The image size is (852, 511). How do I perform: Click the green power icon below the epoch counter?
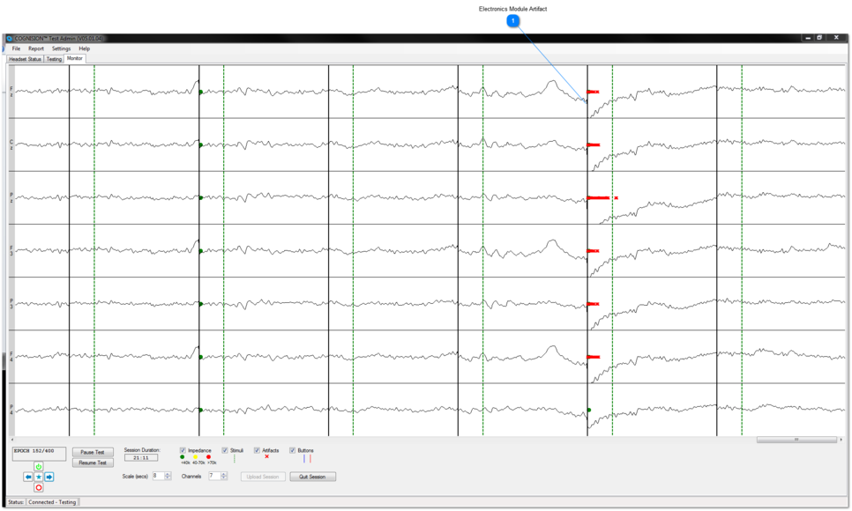point(38,466)
